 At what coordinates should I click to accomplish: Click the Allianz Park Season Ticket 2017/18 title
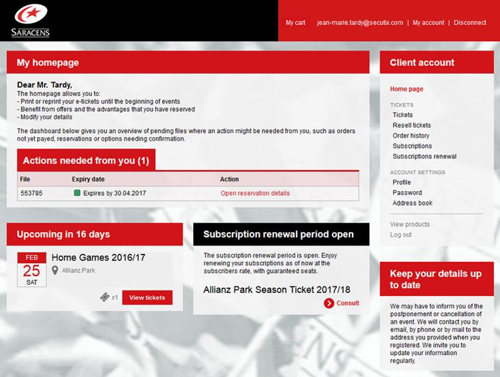pos(276,290)
